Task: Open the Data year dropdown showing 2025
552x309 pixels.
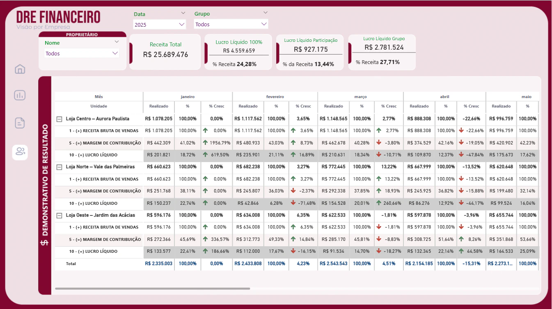Action: pos(160,25)
